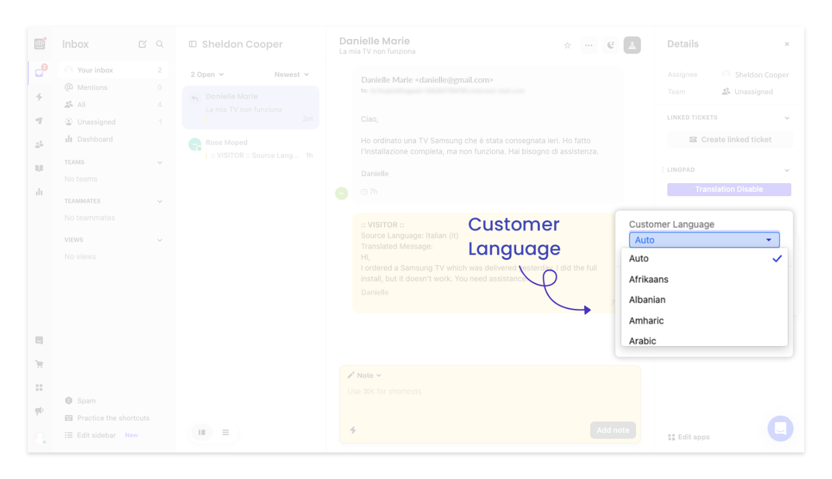This screenshot has height=479, width=832.
Task: Open more conversation options with the ellipsis icon
Action: pos(589,45)
